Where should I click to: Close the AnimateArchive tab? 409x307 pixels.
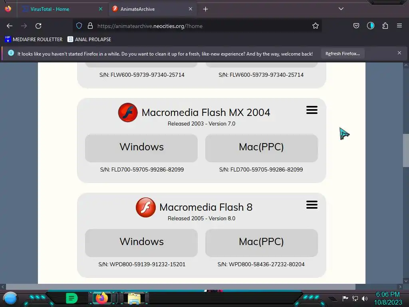191,9
